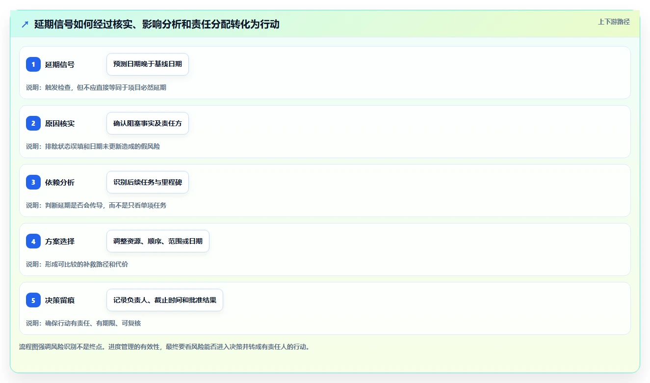Click the arrow icon beside the flowchart title
Screen dimensions: 650x383
[25, 25]
